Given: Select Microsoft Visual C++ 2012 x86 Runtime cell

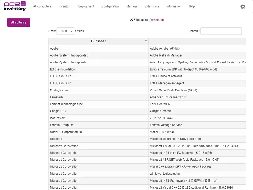Looking at the screenshot, I should (x=197, y=187).
